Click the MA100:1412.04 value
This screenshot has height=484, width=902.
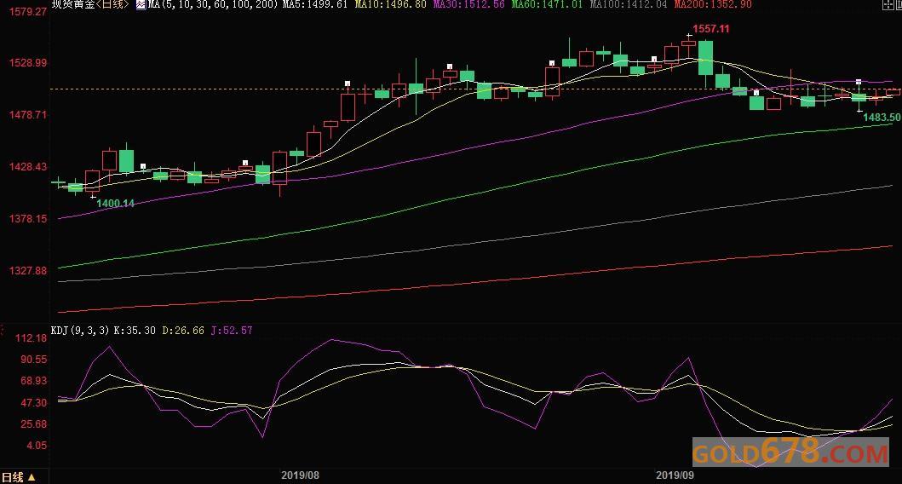pos(629,4)
